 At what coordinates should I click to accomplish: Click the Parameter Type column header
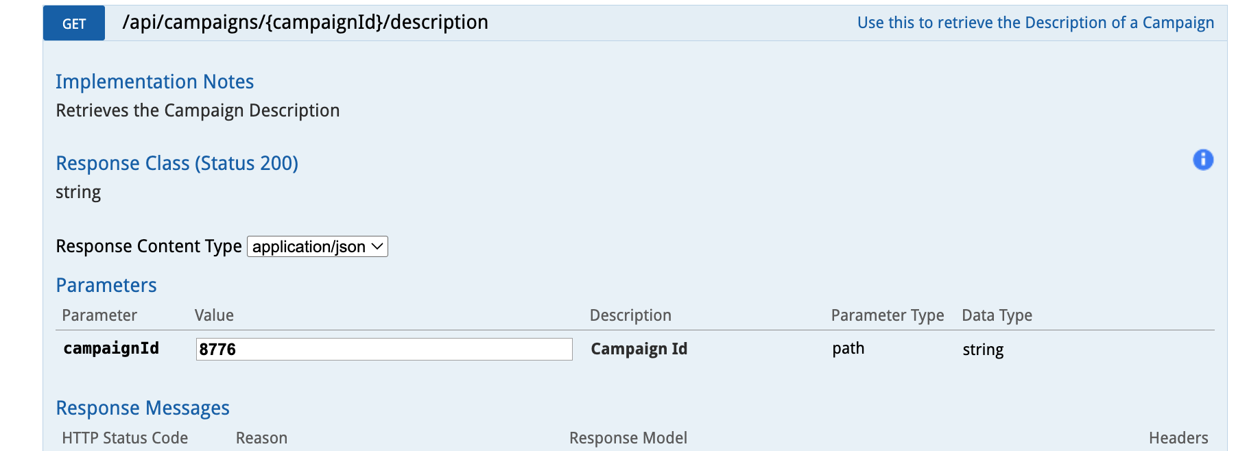[887, 315]
